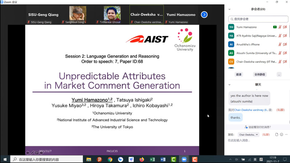
Task: Click the 谁能看到你的消息 link
Action: [x=258, y=127]
